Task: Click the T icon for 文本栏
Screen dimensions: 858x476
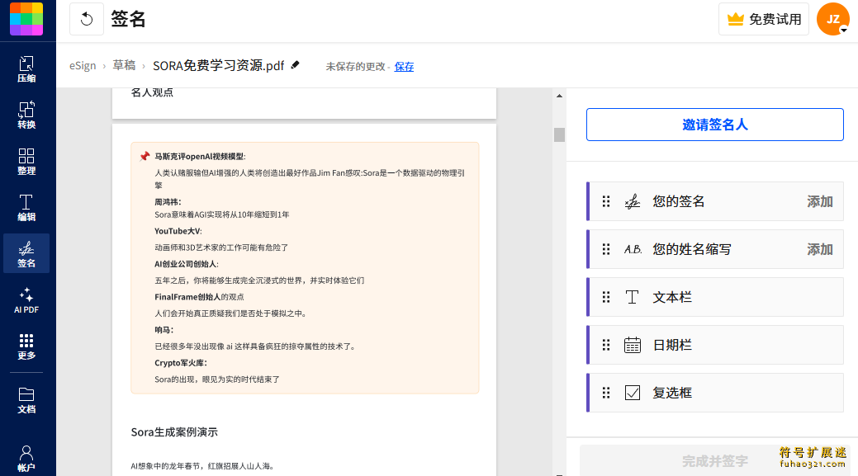Action: tap(632, 297)
